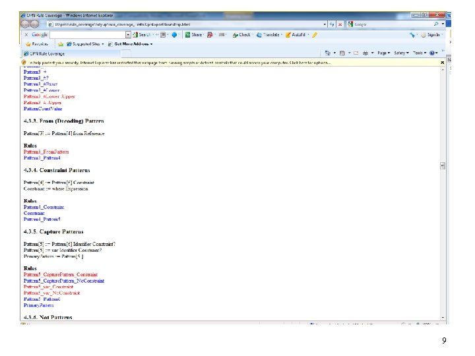Go forward with the Forward arrow button
Screen dimensions: 475x356
coord(34,24)
